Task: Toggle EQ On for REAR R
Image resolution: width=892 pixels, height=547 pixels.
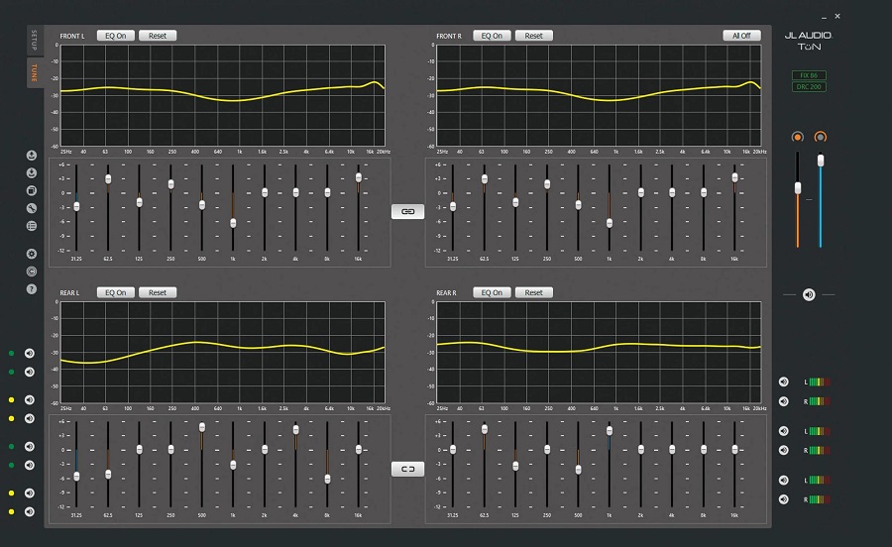Action: coord(492,292)
